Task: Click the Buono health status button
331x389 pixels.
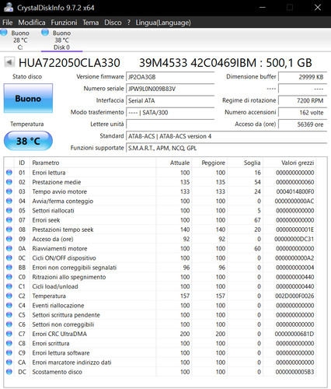Action: [x=28, y=98]
